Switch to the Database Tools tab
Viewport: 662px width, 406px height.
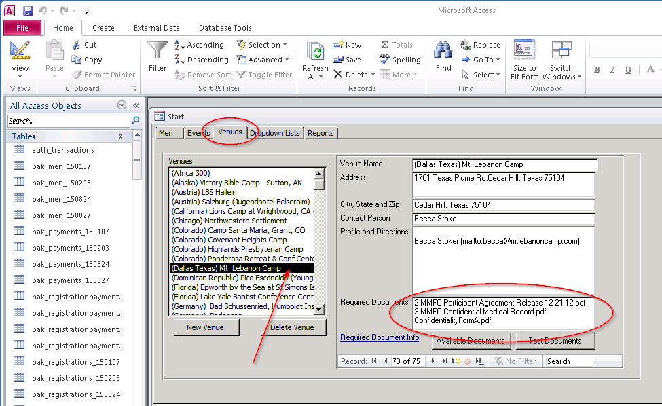[225, 28]
